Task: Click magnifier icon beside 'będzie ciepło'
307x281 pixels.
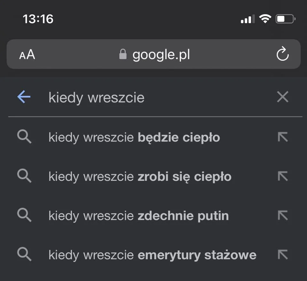Action: pyautogui.click(x=24, y=137)
